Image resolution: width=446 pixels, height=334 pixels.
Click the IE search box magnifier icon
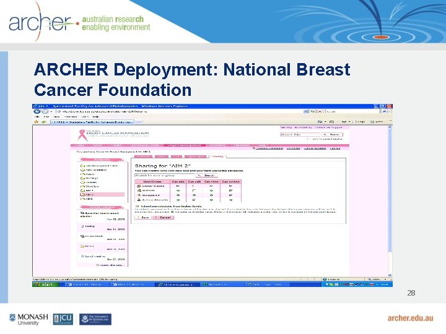[384, 111]
